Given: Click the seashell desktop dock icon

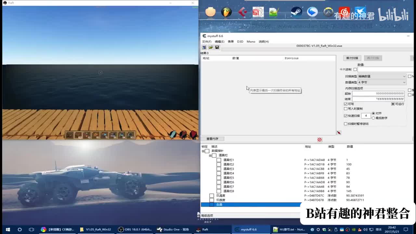Looking at the screenshot, I should pyautogui.click(x=211, y=12).
